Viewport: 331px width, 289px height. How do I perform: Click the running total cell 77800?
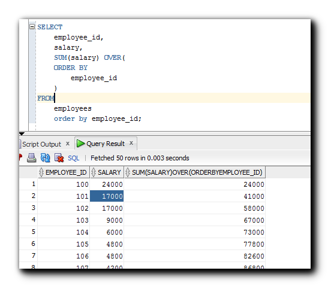pos(195,244)
